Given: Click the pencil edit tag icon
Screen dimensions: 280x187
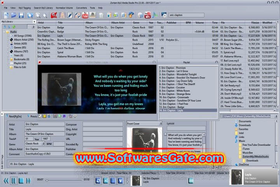Looking at the screenshot, I should [70, 16].
